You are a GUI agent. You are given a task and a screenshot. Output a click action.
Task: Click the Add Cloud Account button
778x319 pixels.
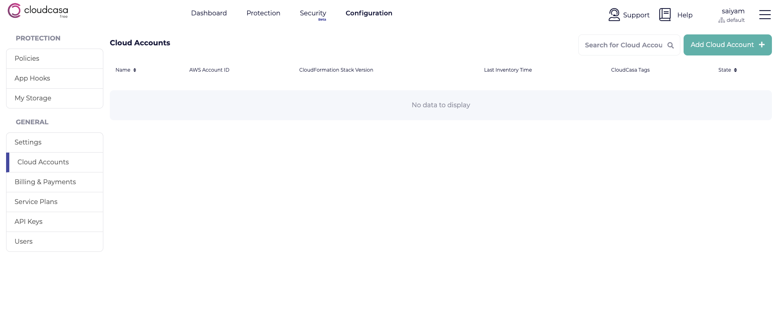point(727,45)
